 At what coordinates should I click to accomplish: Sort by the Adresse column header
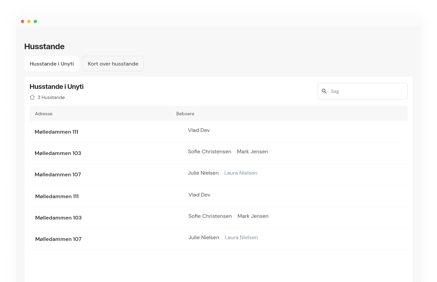(44, 114)
